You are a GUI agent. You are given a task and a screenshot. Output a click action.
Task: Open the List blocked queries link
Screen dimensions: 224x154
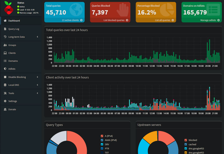point(115,20)
